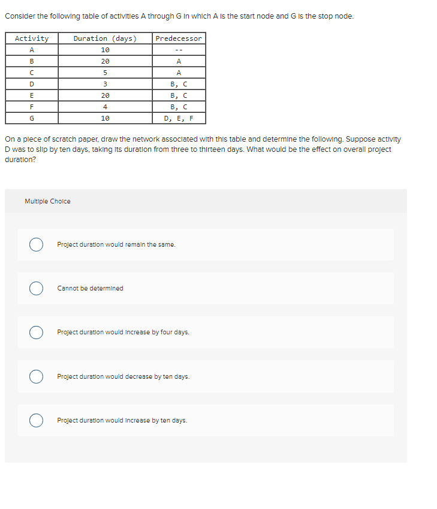Click the 'Activity' column header

click(32, 38)
